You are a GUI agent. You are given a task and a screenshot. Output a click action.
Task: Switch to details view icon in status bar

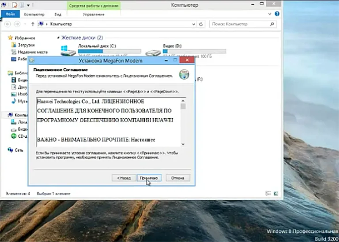268,193
